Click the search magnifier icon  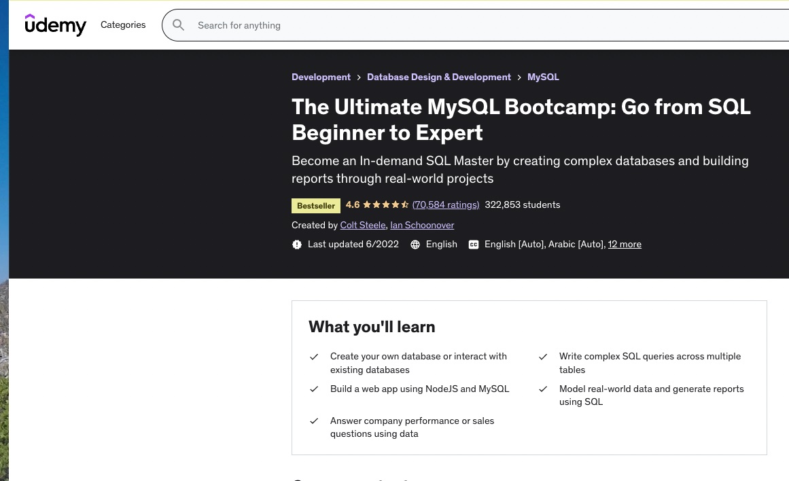179,25
